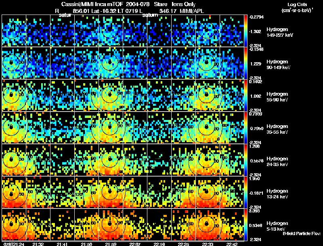The width and height of the screenshot is (323, 246).
Task: Click the color bar for the 55-90 keV row
Action: (x=245, y=95)
